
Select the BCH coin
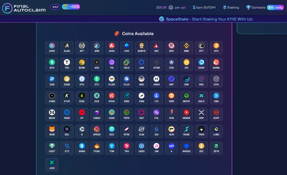(52, 64)
